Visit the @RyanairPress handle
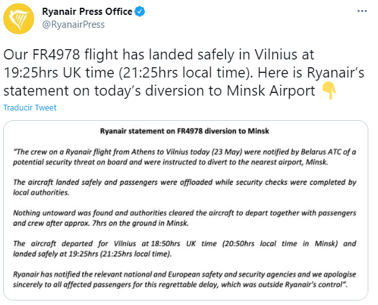 tap(74, 25)
